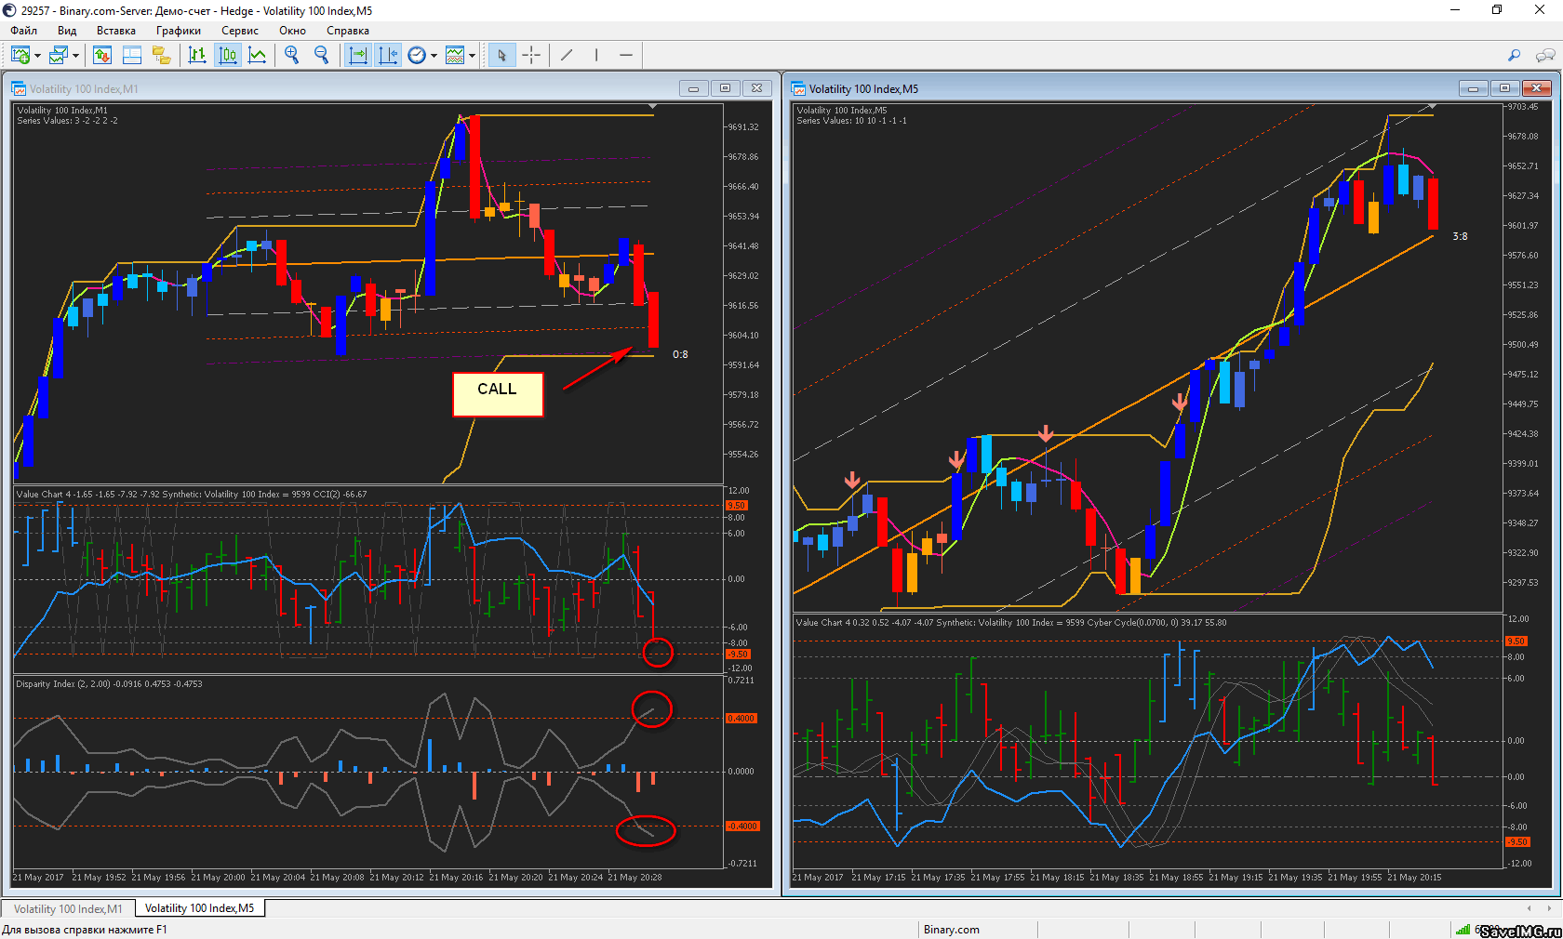1563x939 pixels.
Task: Select the Crosshair tool
Action: pos(531,56)
